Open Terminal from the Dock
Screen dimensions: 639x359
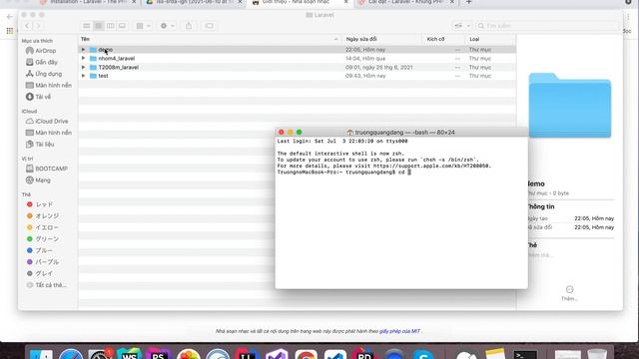coord(525,355)
